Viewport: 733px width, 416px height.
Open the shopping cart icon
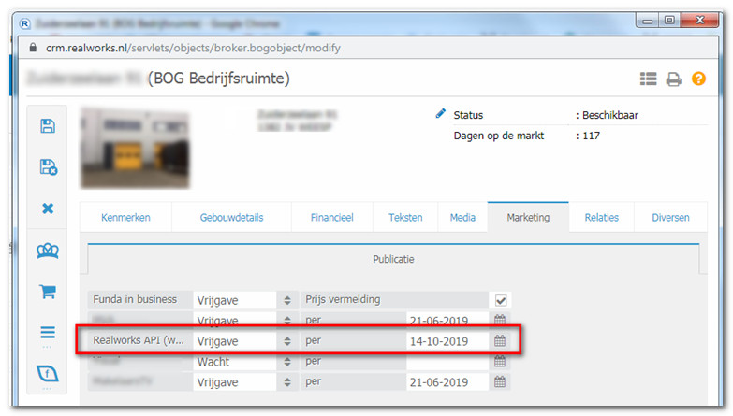pyautogui.click(x=48, y=292)
